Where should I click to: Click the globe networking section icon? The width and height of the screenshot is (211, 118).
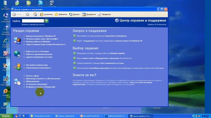pos(17,54)
